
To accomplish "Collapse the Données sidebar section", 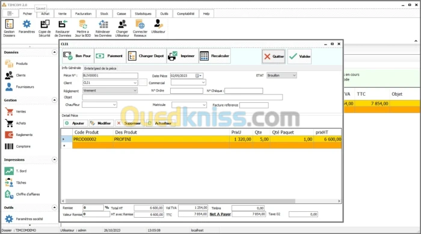I will 55,52.
